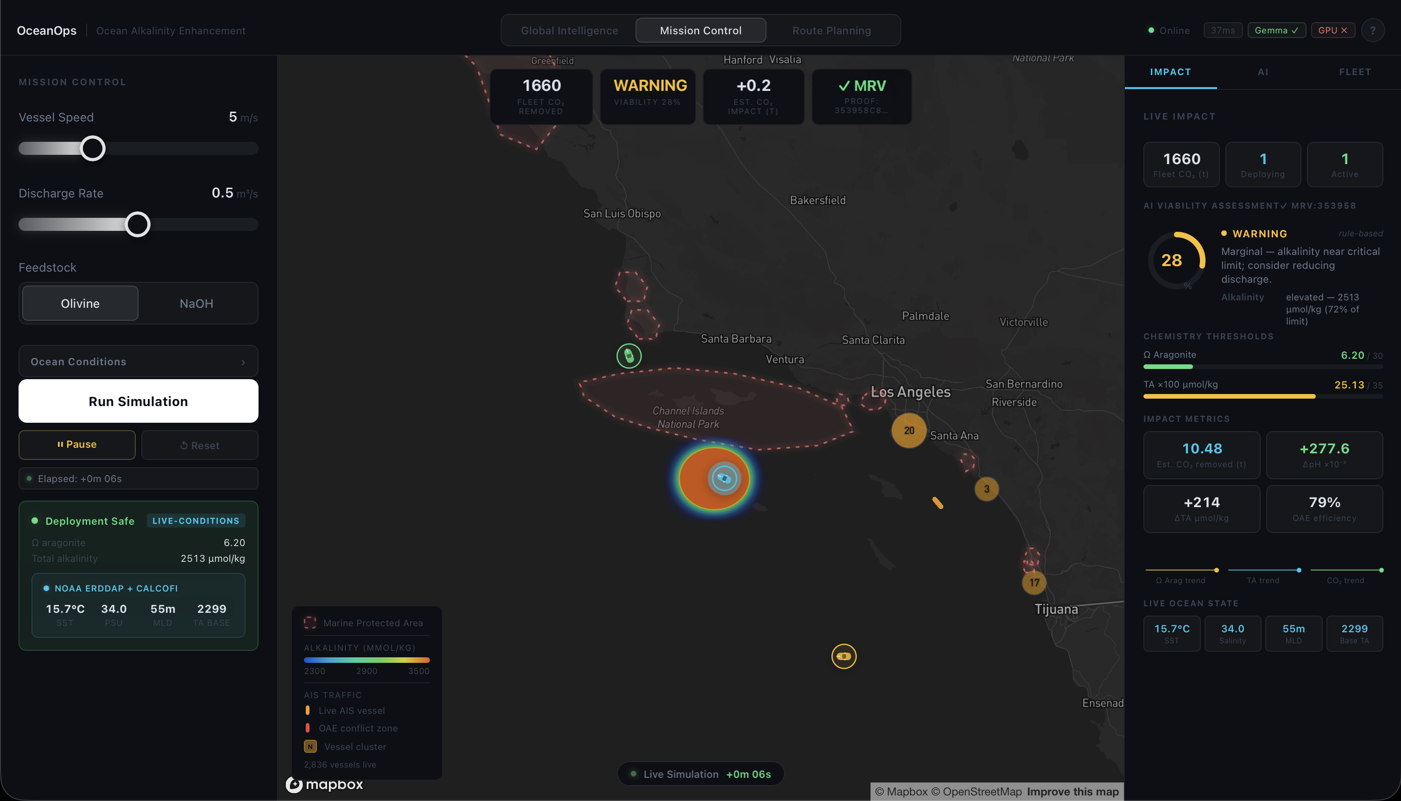
Task: Select Olivine feedstock
Action: point(80,303)
